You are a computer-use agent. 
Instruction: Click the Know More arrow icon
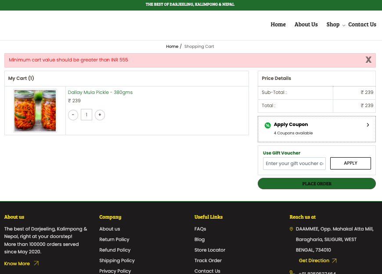(x=36, y=263)
